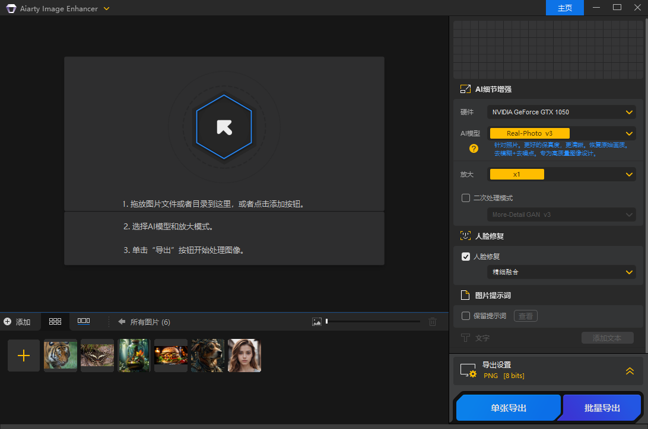Open the AI模型 Real-Photo v3 dropdown
The height and width of the screenshot is (429, 648).
[x=561, y=133]
